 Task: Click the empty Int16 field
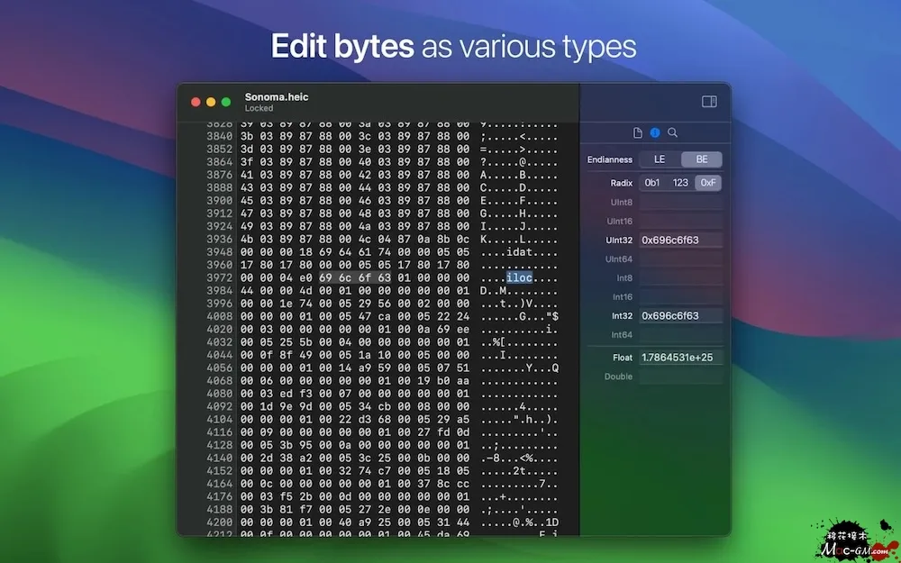pyautogui.click(x=681, y=297)
